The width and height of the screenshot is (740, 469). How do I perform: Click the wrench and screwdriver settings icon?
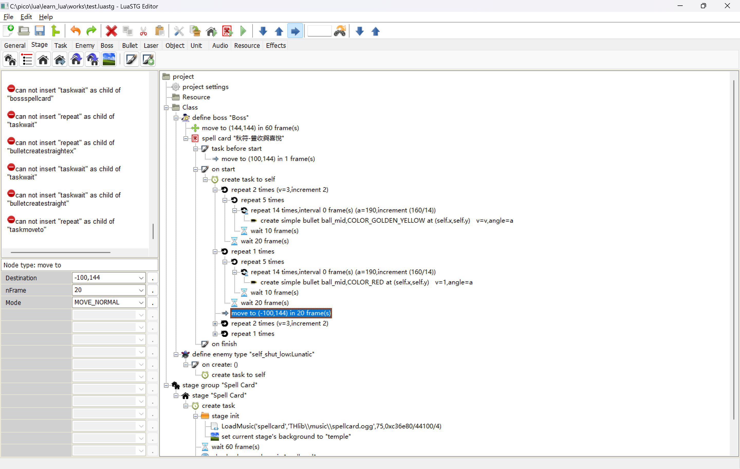(x=179, y=31)
